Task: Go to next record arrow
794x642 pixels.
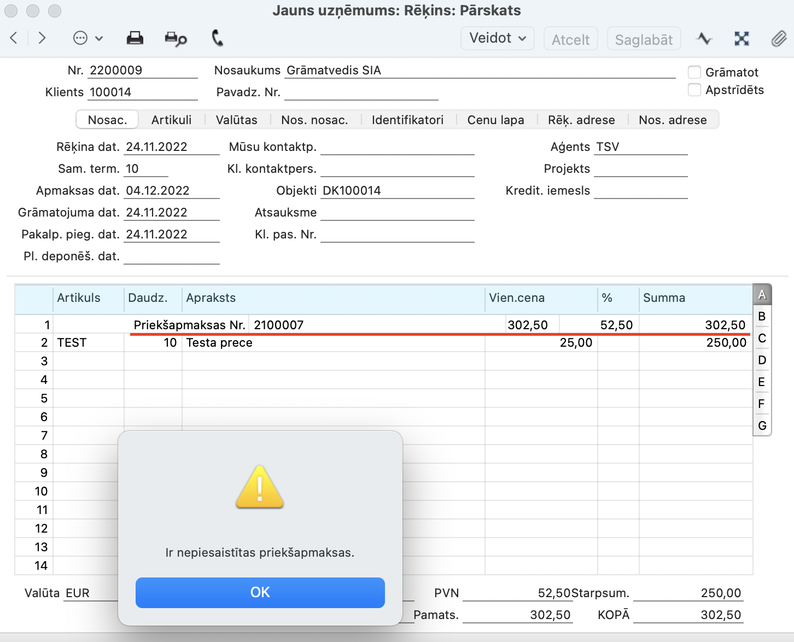Action: [42, 38]
